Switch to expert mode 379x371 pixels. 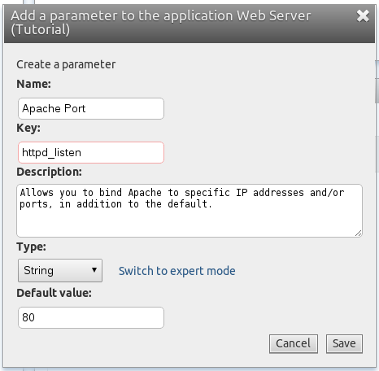click(176, 271)
